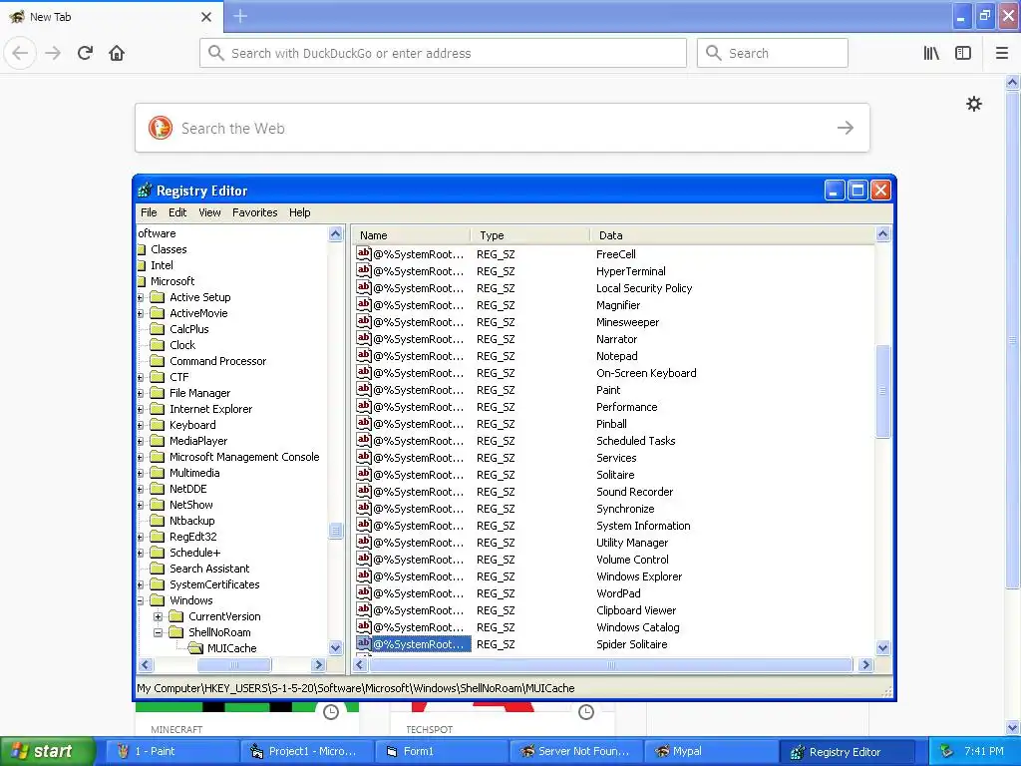Image resolution: width=1021 pixels, height=766 pixels.
Task: Open the Favorites menu in Registry Editor
Action: tap(254, 212)
